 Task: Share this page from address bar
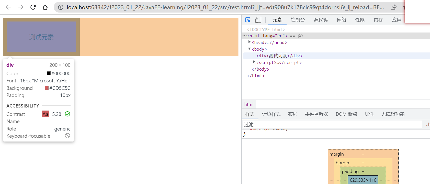click(393, 7)
